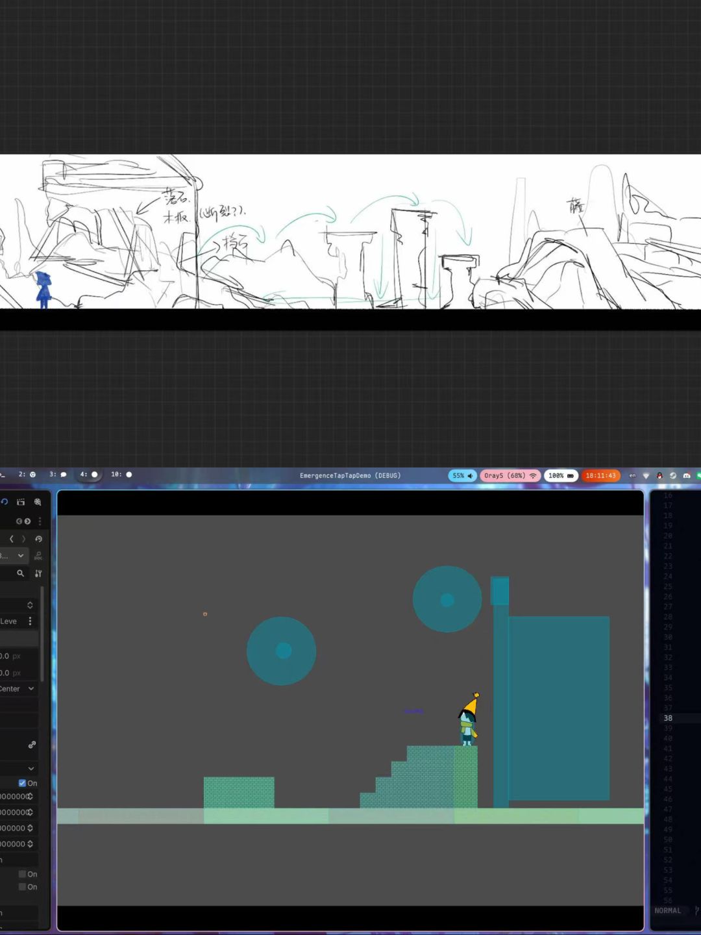The width and height of the screenshot is (701, 935).
Task: Open the Steam tray icon
Action: [x=673, y=475]
